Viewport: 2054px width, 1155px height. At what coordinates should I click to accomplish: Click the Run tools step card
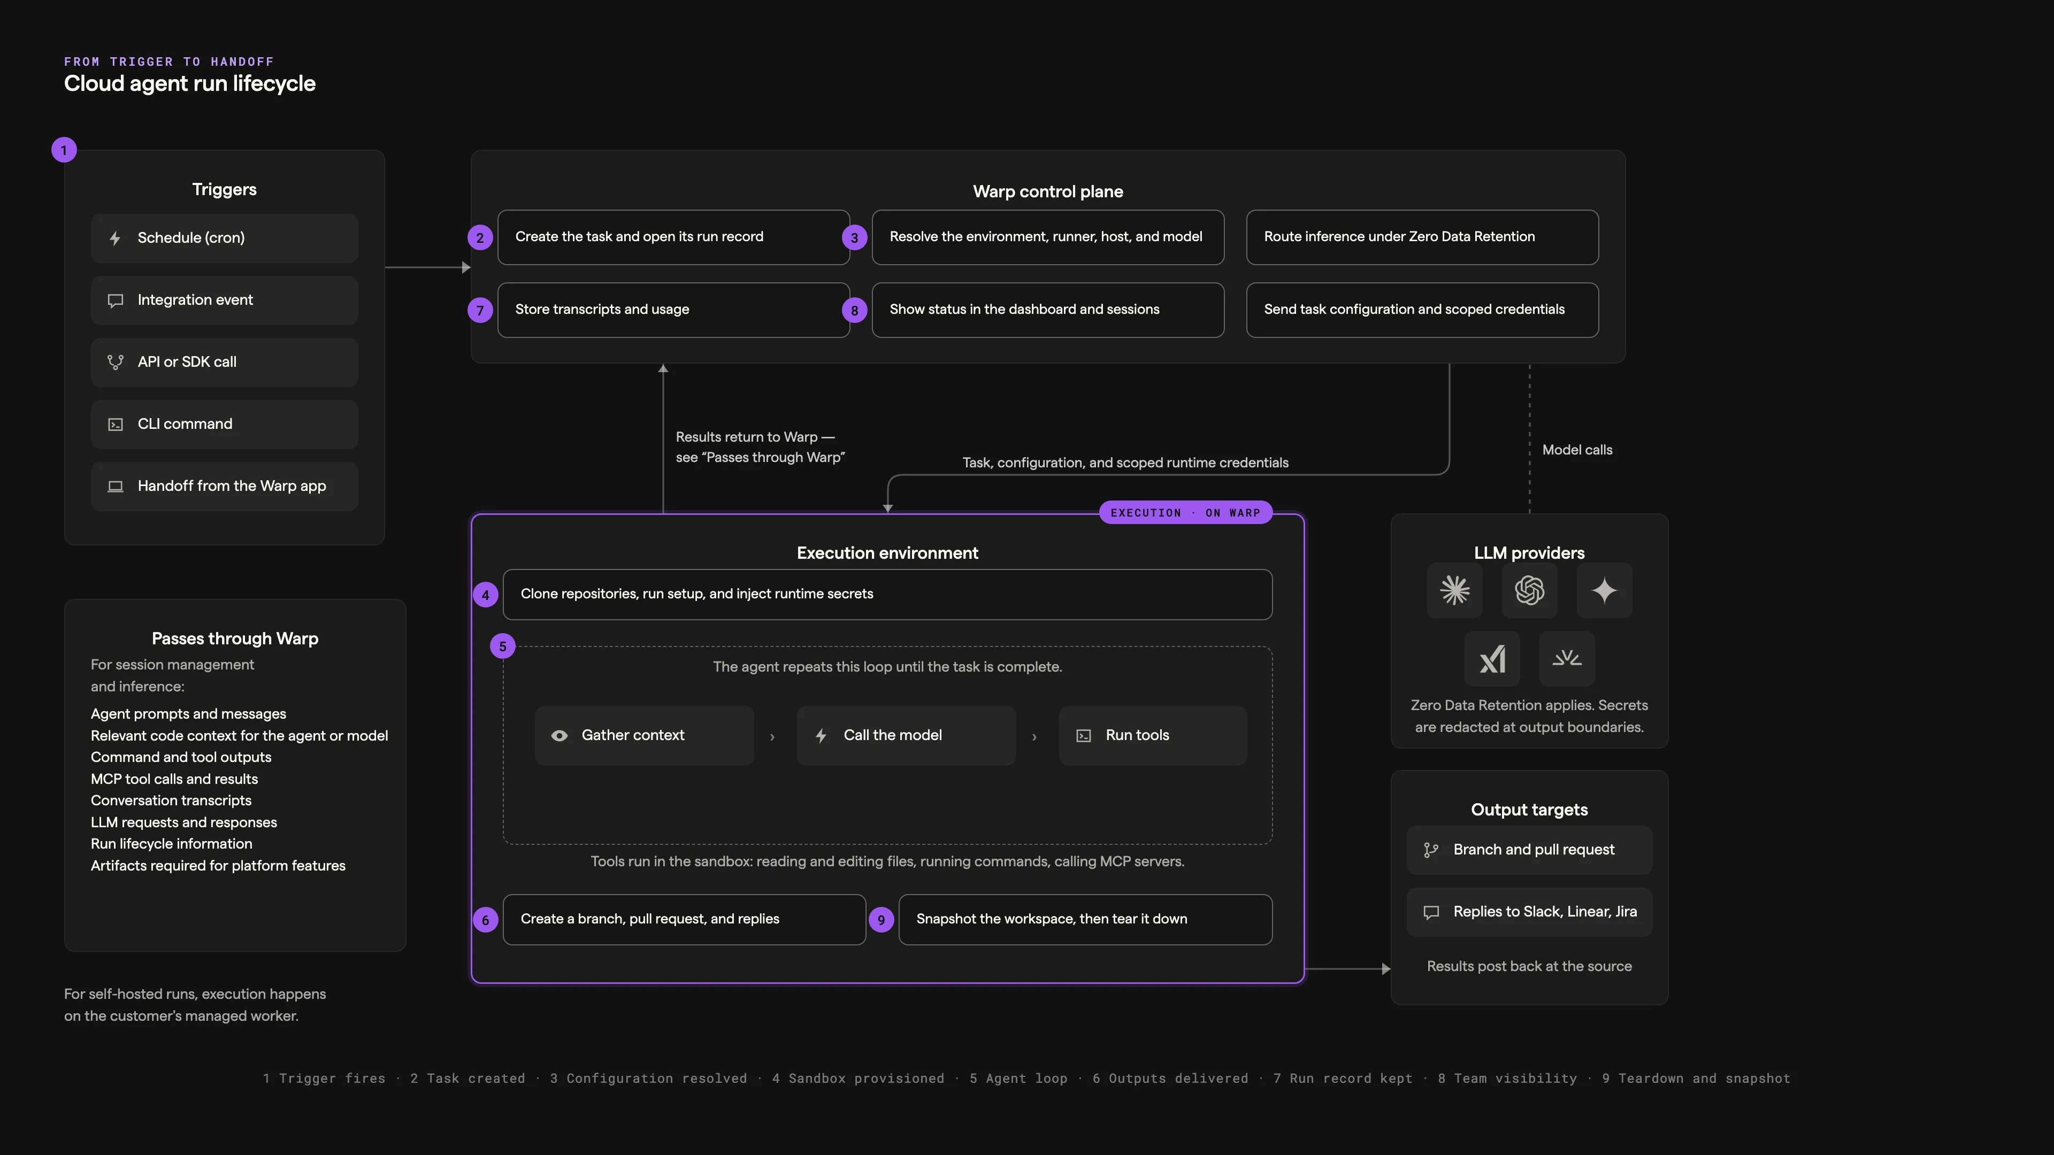point(1152,736)
